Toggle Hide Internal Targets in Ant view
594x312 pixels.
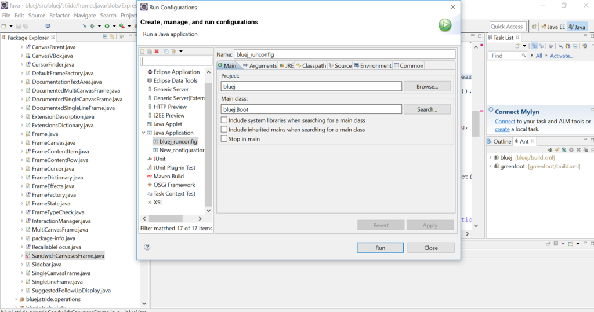(564, 150)
